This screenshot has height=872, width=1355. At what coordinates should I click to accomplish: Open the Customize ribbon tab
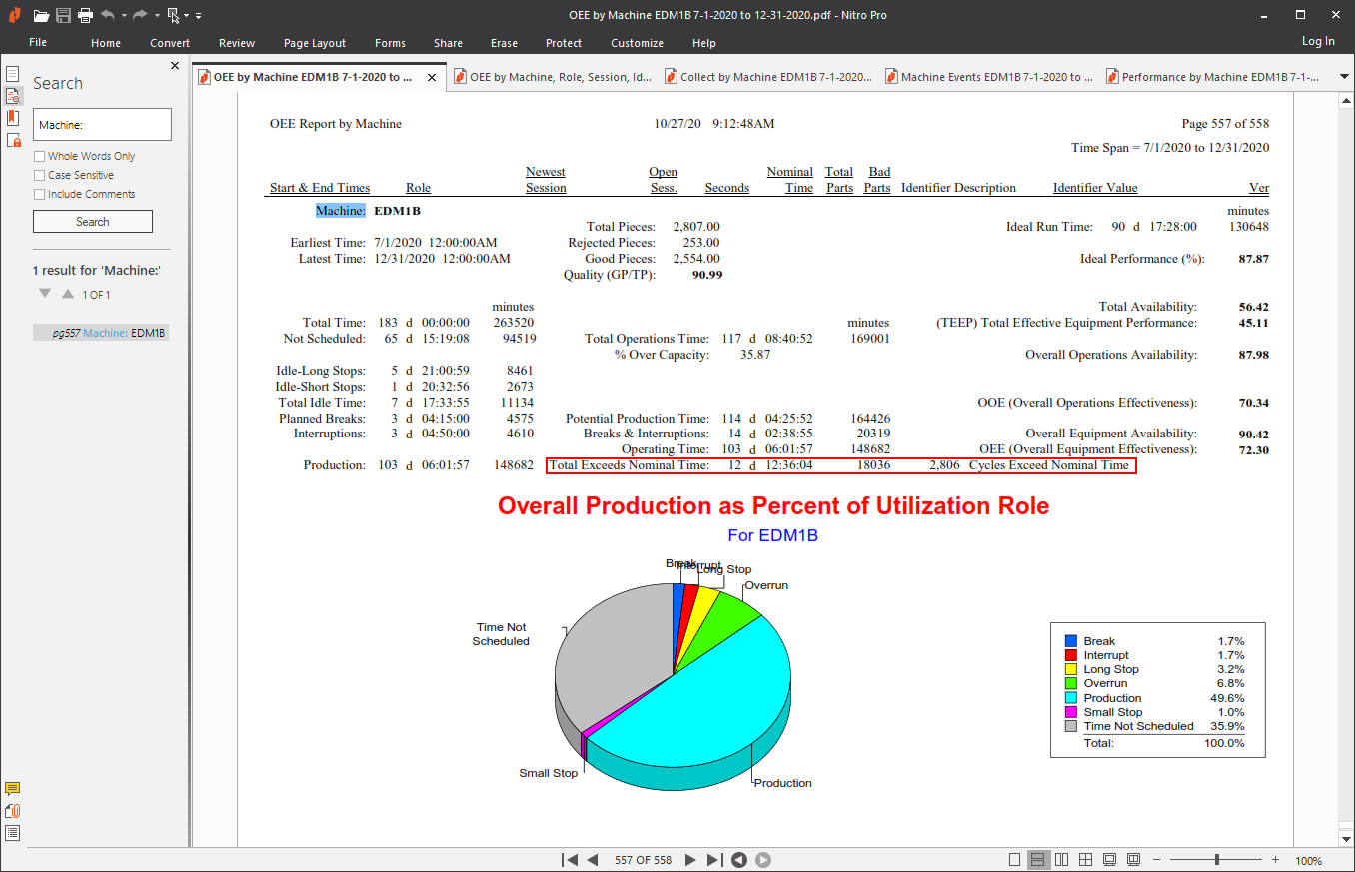[x=637, y=43]
